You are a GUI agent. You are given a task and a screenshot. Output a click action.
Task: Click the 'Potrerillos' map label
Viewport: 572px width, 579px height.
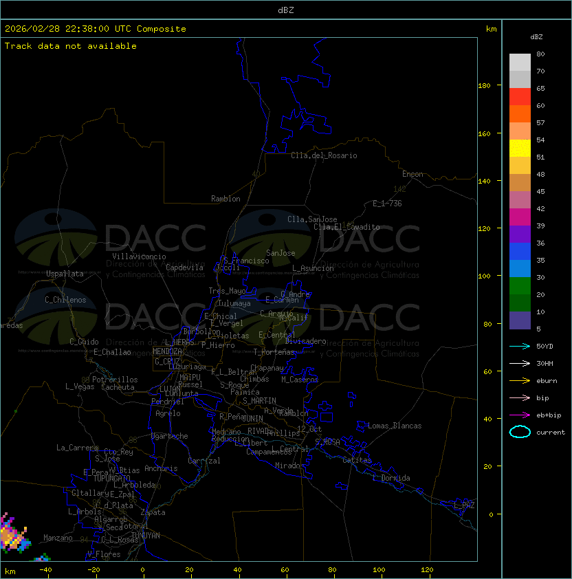[115, 380]
